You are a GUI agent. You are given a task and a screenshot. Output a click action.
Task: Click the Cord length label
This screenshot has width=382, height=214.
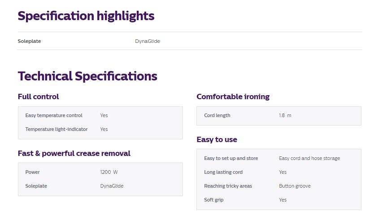click(x=217, y=115)
